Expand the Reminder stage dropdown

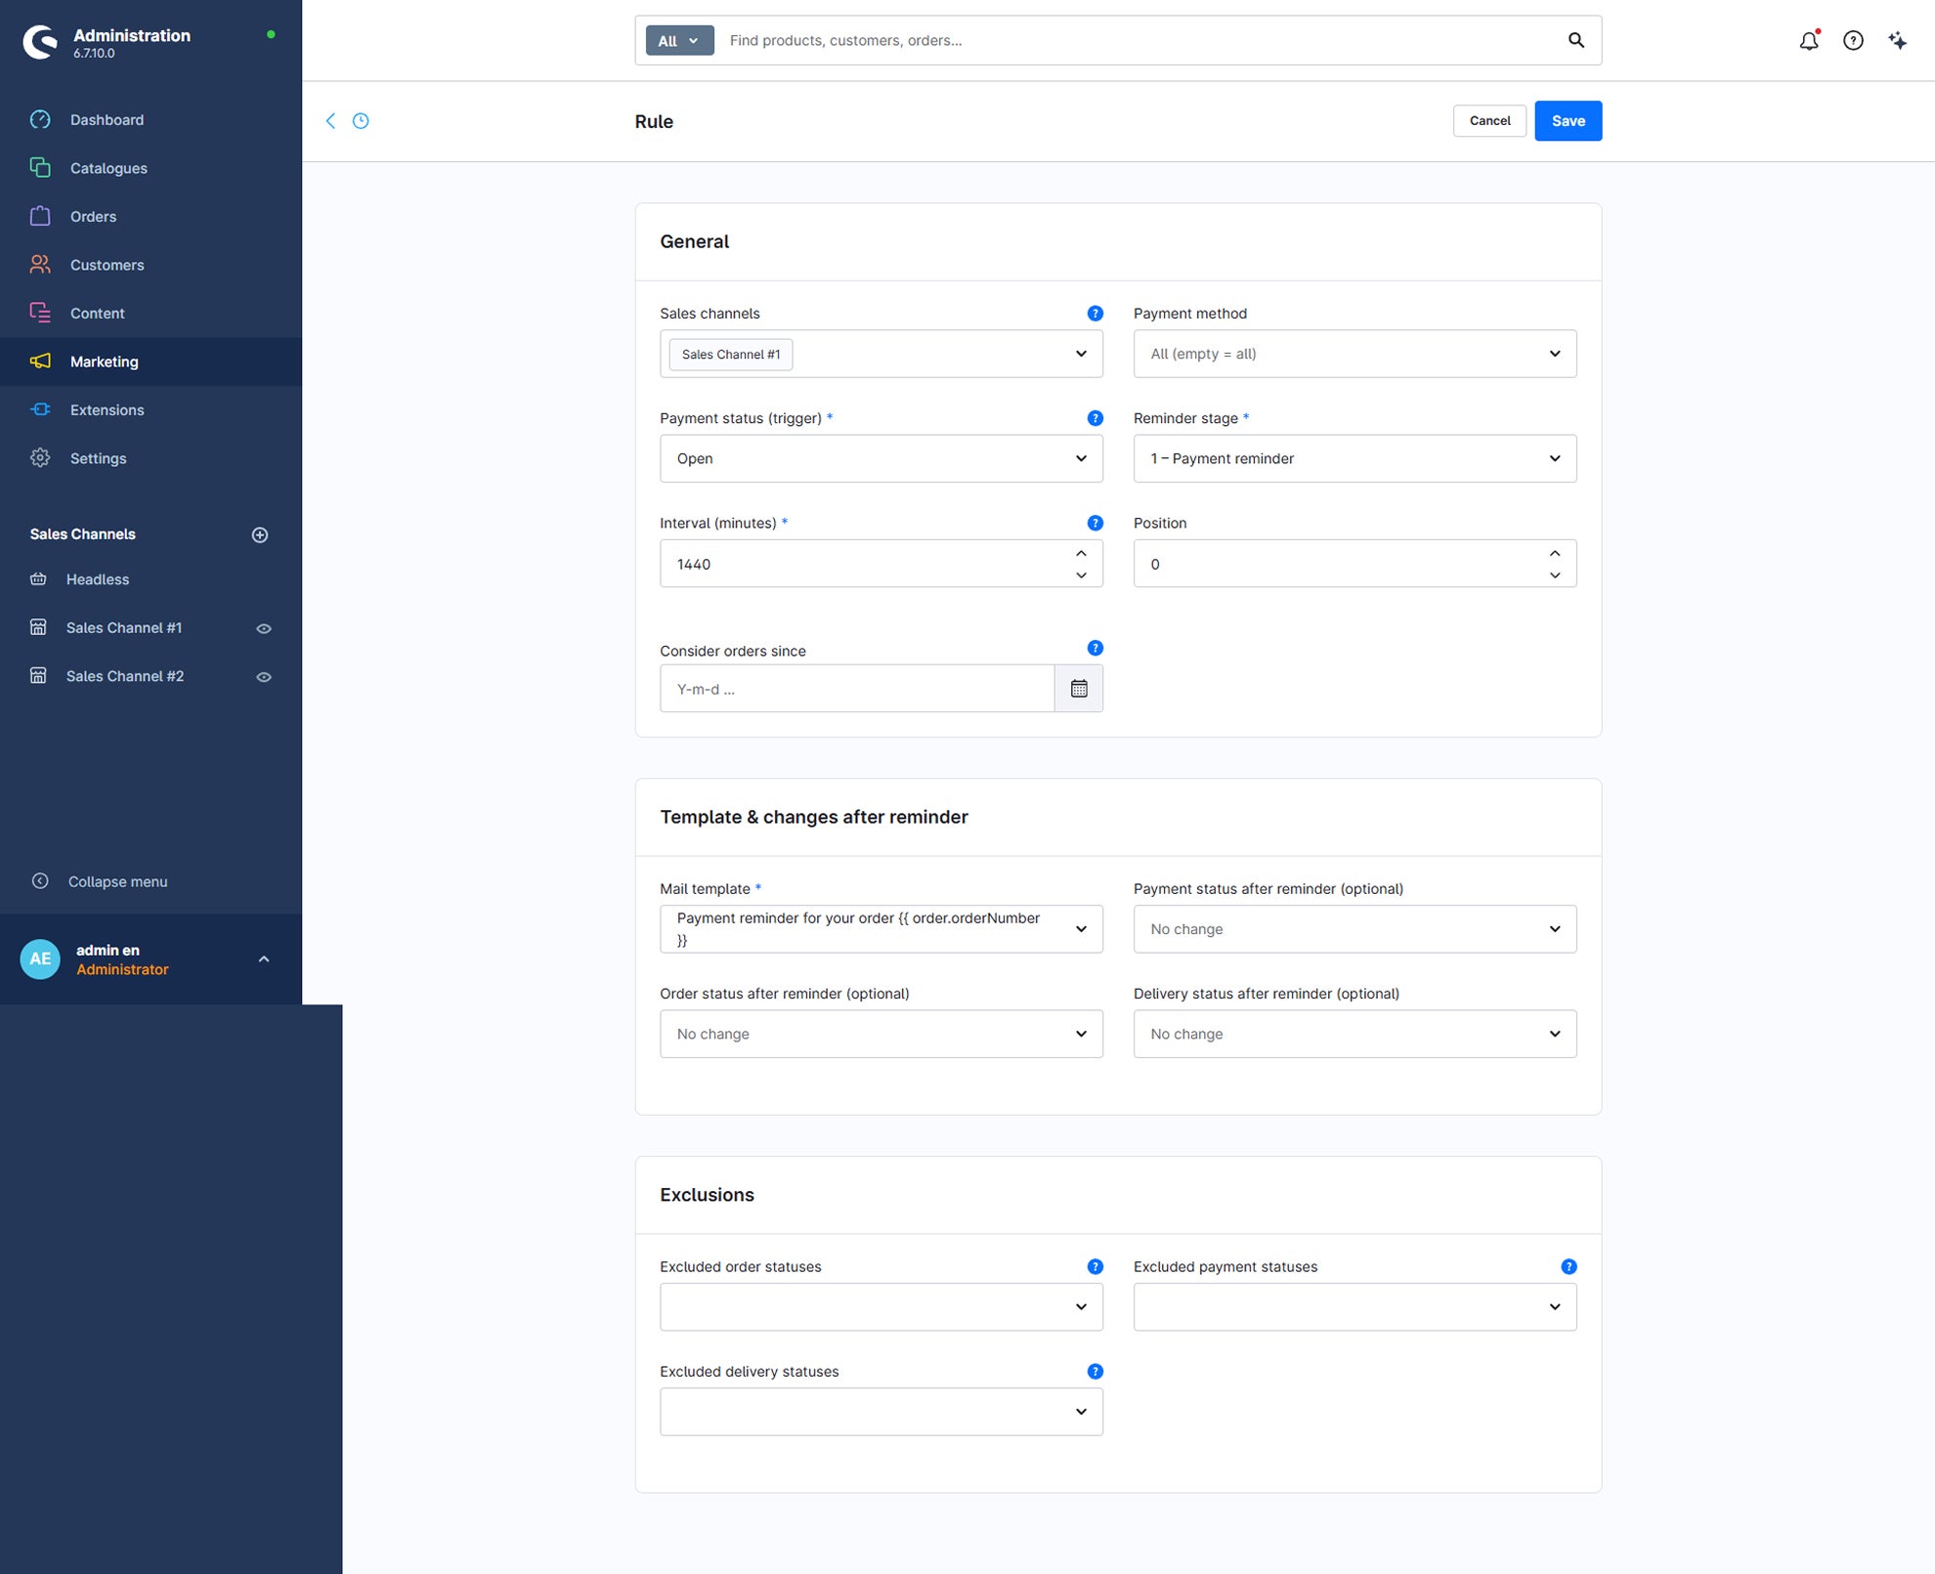click(x=1354, y=458)
